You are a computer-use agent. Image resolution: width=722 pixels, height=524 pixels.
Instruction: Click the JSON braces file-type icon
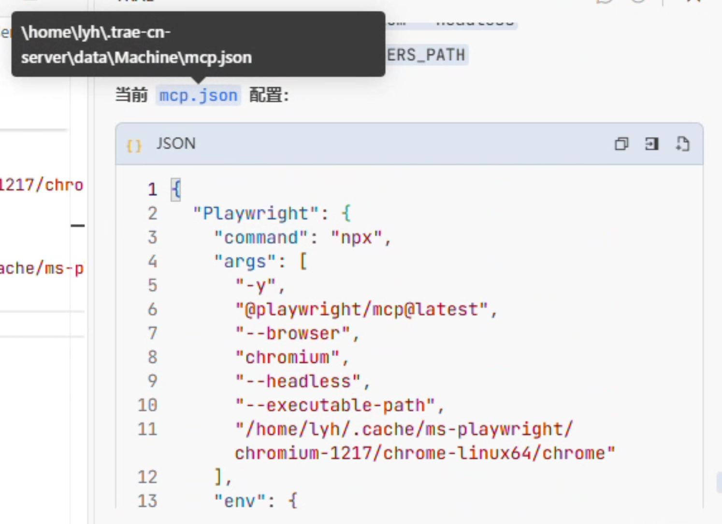[x=134, y=145]
